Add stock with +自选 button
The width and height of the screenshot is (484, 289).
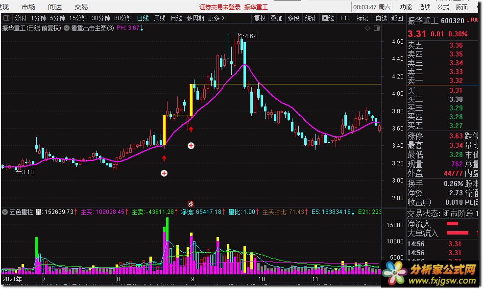click(380, 18)
